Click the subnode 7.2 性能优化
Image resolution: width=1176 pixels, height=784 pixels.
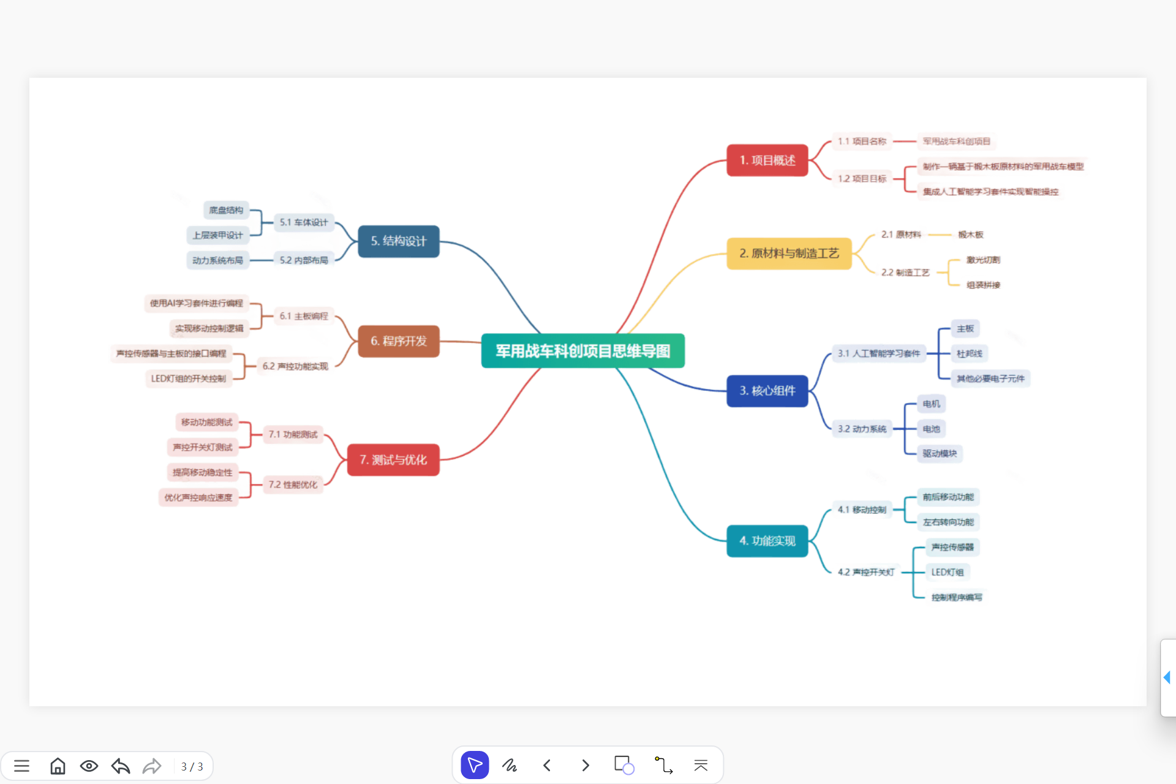[293, 485]
